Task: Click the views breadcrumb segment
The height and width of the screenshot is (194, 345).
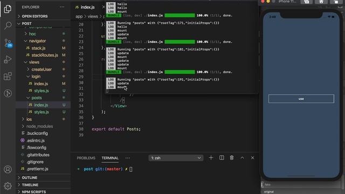Action: pos(93,16)
